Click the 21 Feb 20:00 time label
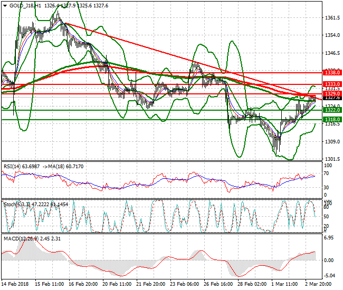The width and height of the screenshot is (343, 290). pos(151,284)
